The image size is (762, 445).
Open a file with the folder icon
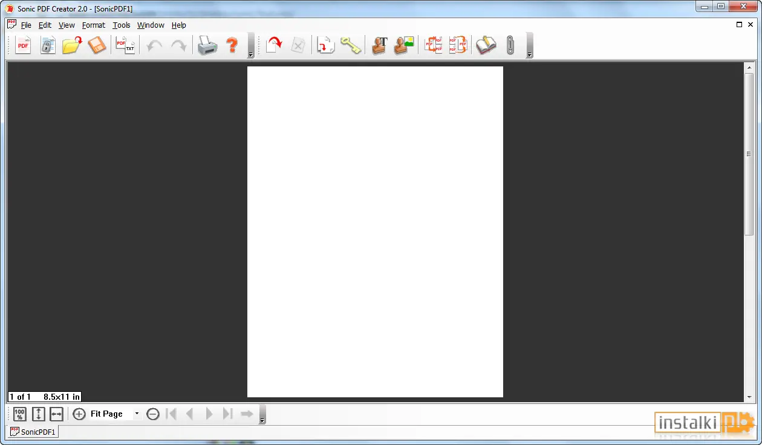click(x=72, y=45)
